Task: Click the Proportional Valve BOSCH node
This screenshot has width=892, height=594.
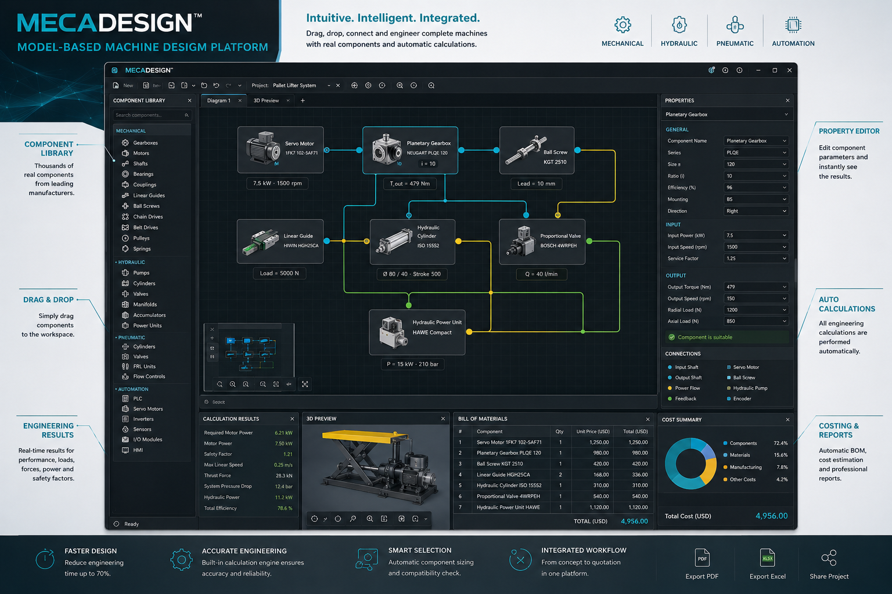Action: [542, 241]
